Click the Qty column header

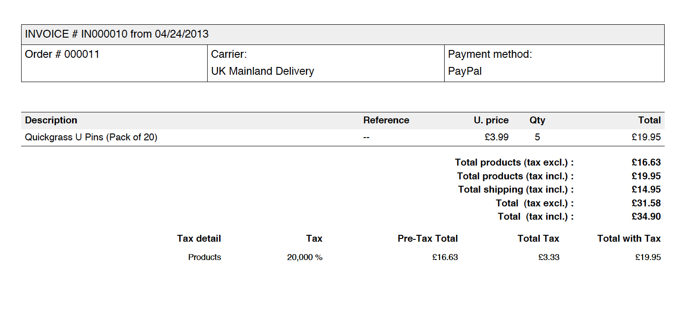pos(537,120)
